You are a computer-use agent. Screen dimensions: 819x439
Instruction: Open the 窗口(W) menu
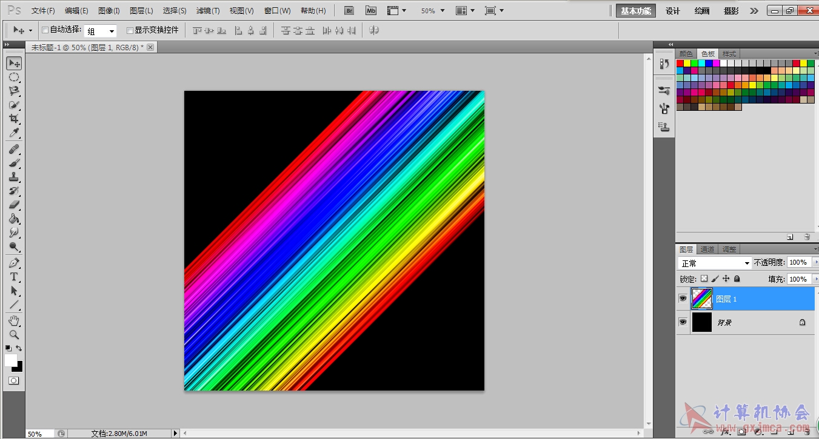[x=277, y=11]
